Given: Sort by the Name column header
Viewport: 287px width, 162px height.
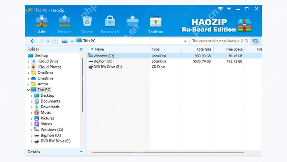Looking at the screenshot, I should click(x=118, y=49).
